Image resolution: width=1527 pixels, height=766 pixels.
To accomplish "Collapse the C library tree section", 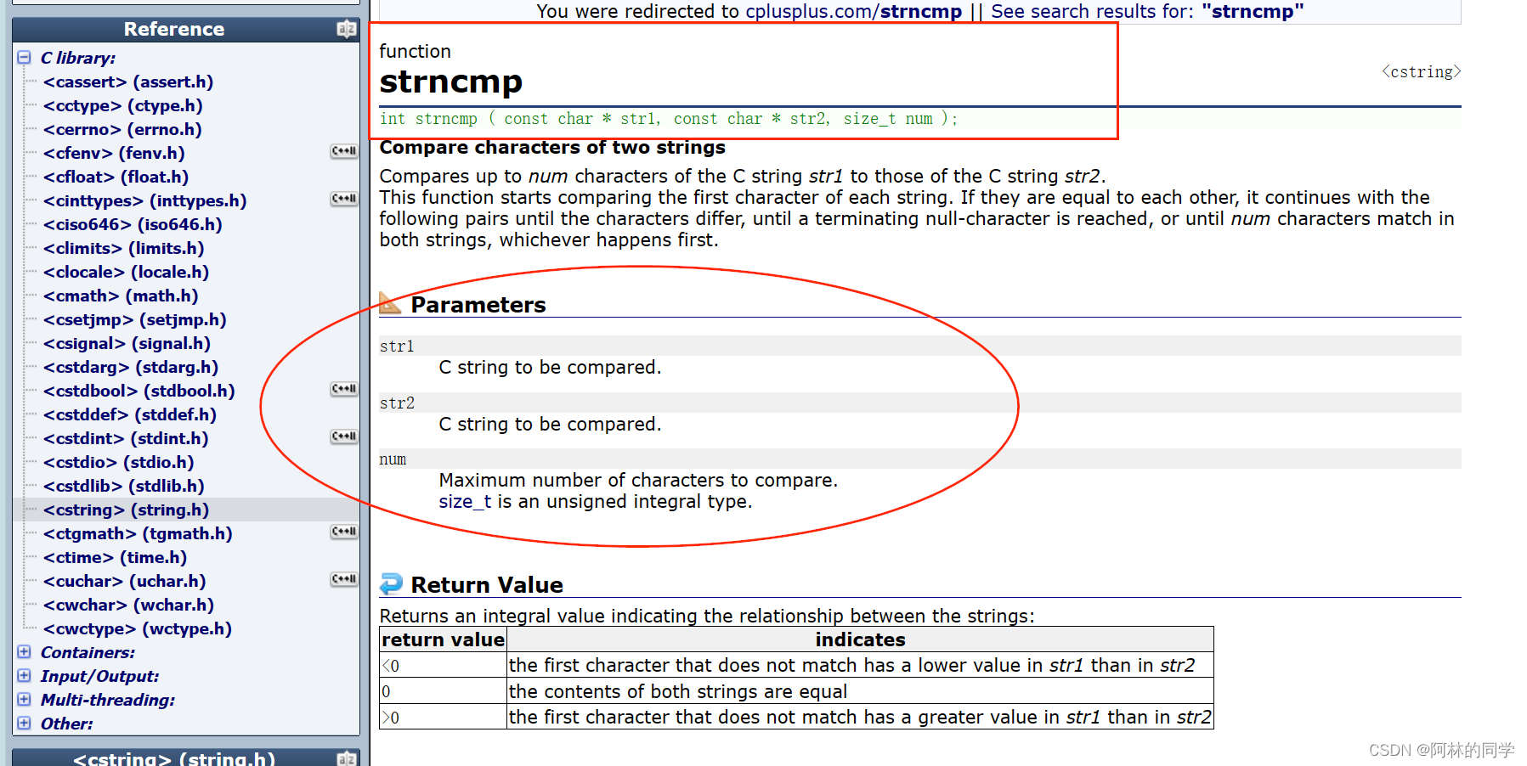I will point(23,57).
